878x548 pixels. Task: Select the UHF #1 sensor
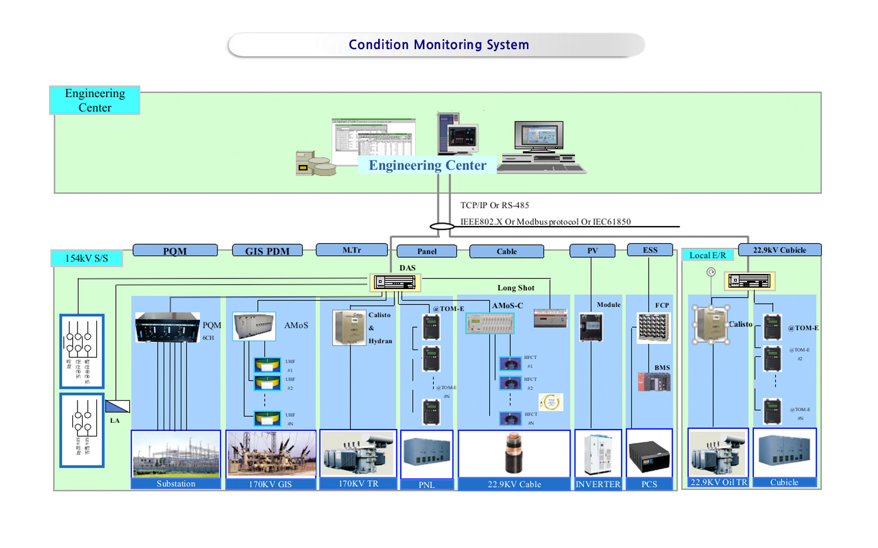pyautogui.click(x=267, y=365)
